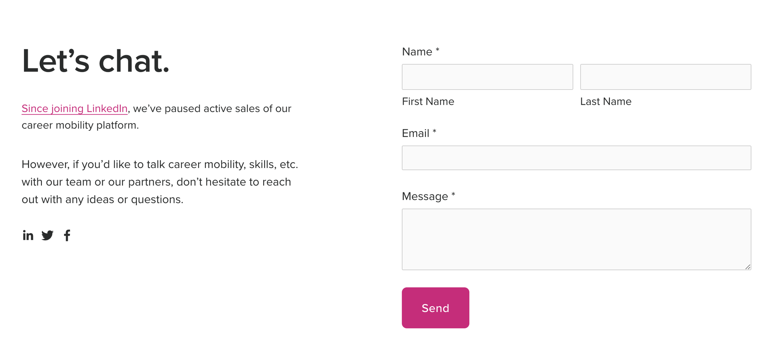This screenshot has height=344, width=776.
Task: Open the Facebook social icon
Action: [x=67, y=236]
